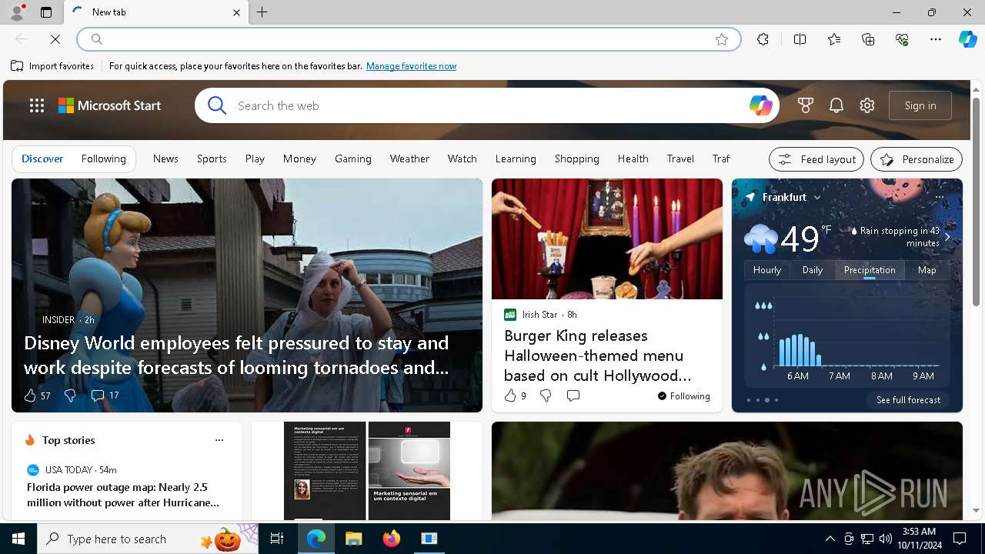
Task: Click Import favorites
Action: tap(52, 66)
